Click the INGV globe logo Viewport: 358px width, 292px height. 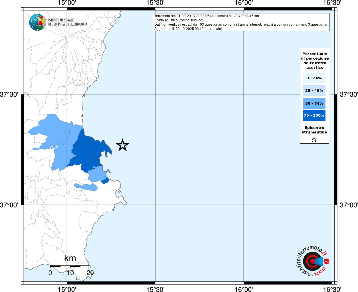(37, 22)
